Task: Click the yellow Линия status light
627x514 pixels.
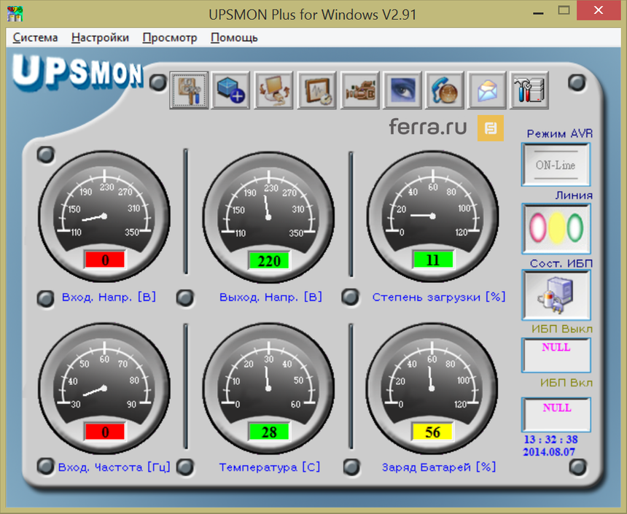Action: coord(556,228)
